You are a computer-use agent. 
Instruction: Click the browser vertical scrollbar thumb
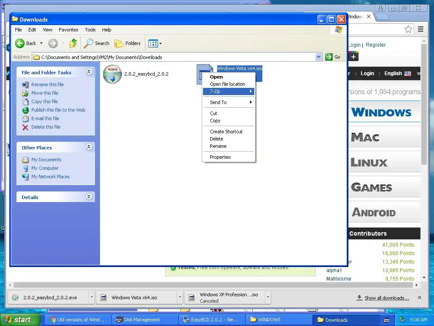(x=424, y=104)
